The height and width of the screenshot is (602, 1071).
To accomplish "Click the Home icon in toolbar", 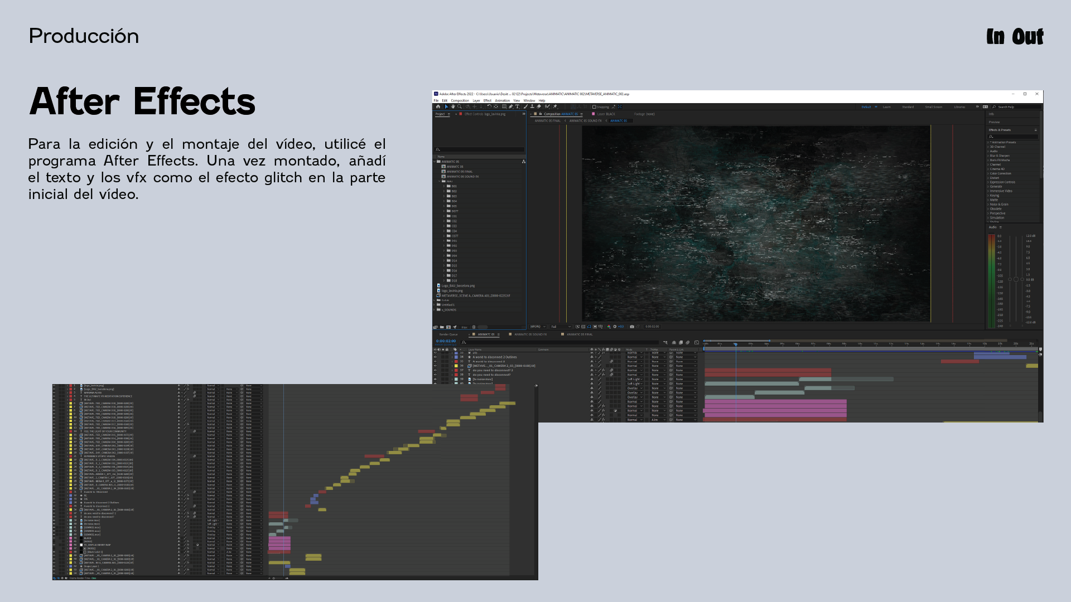I will (438, 106).
